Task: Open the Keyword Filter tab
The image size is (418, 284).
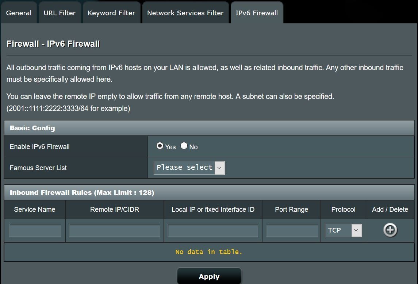Action: click(111, 12)
